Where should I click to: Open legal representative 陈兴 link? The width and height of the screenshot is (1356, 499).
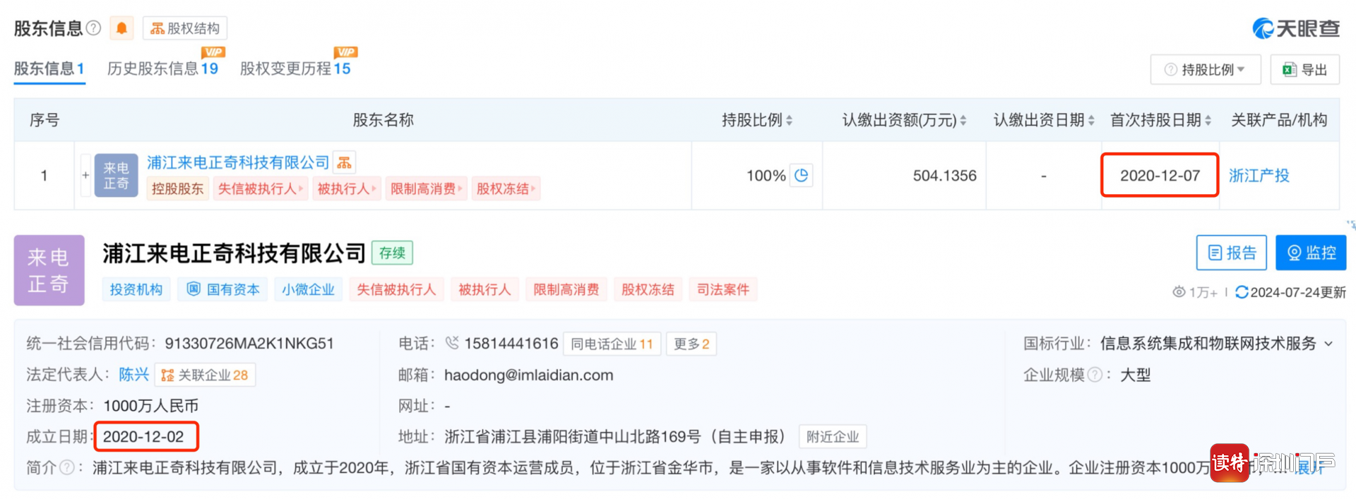[x=134, y=375]
